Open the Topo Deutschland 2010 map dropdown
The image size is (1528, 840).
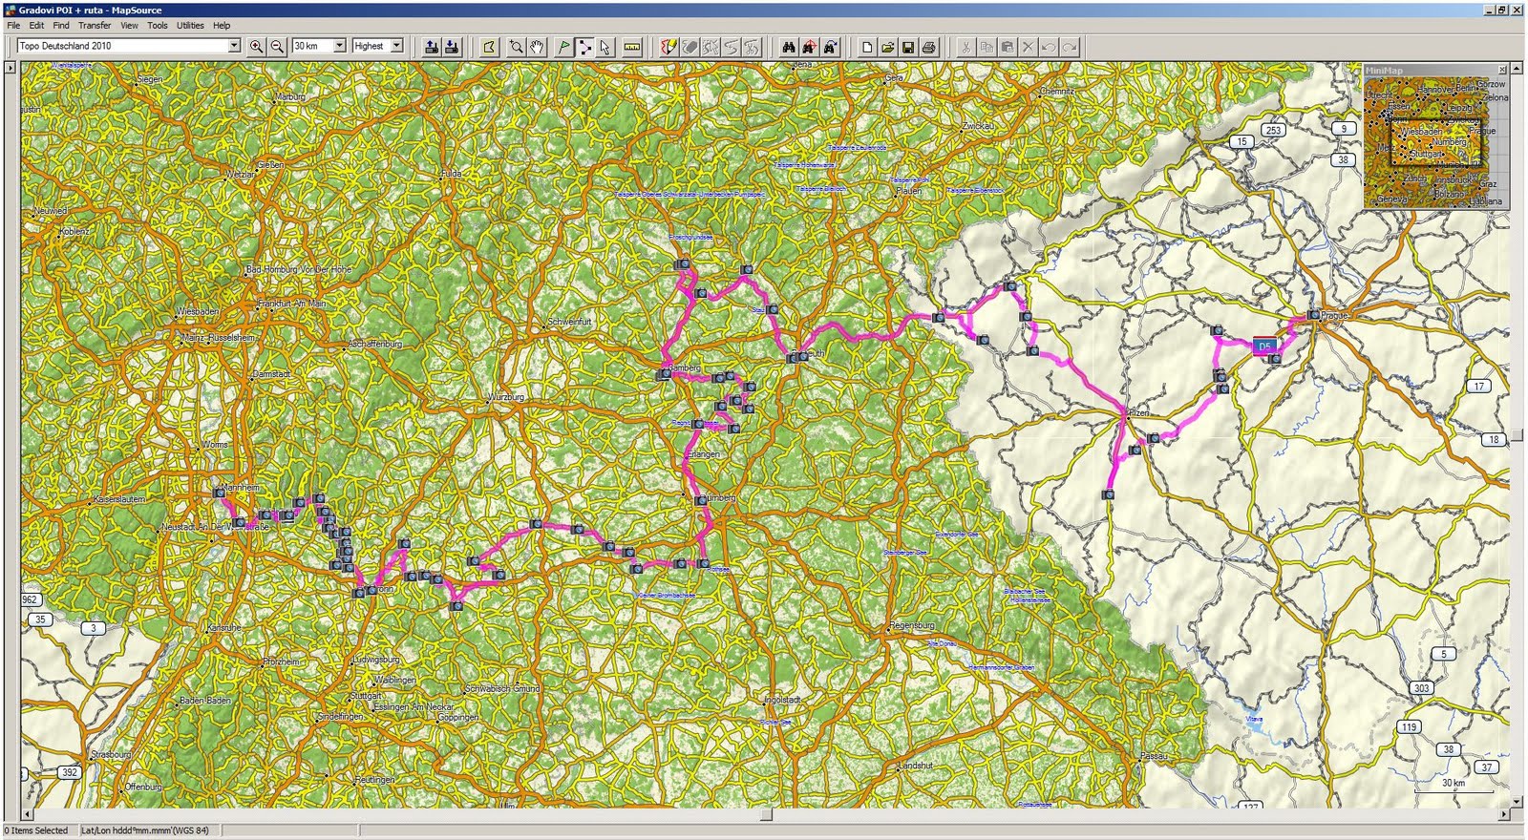[233, 46]
